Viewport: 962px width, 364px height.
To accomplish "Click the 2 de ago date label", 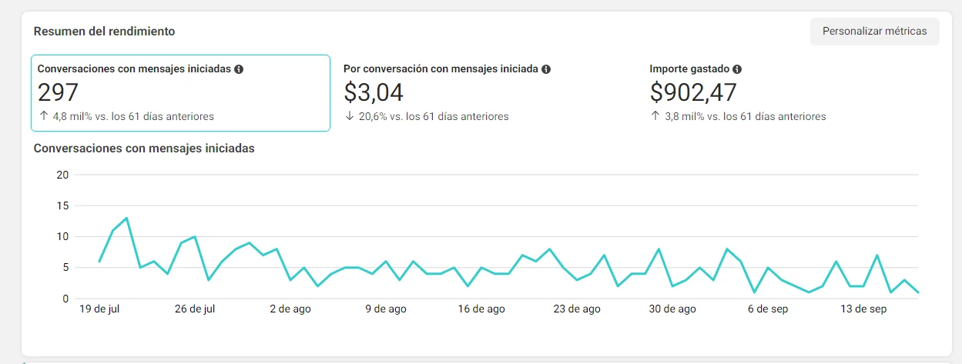I will (x=290, y=309).
